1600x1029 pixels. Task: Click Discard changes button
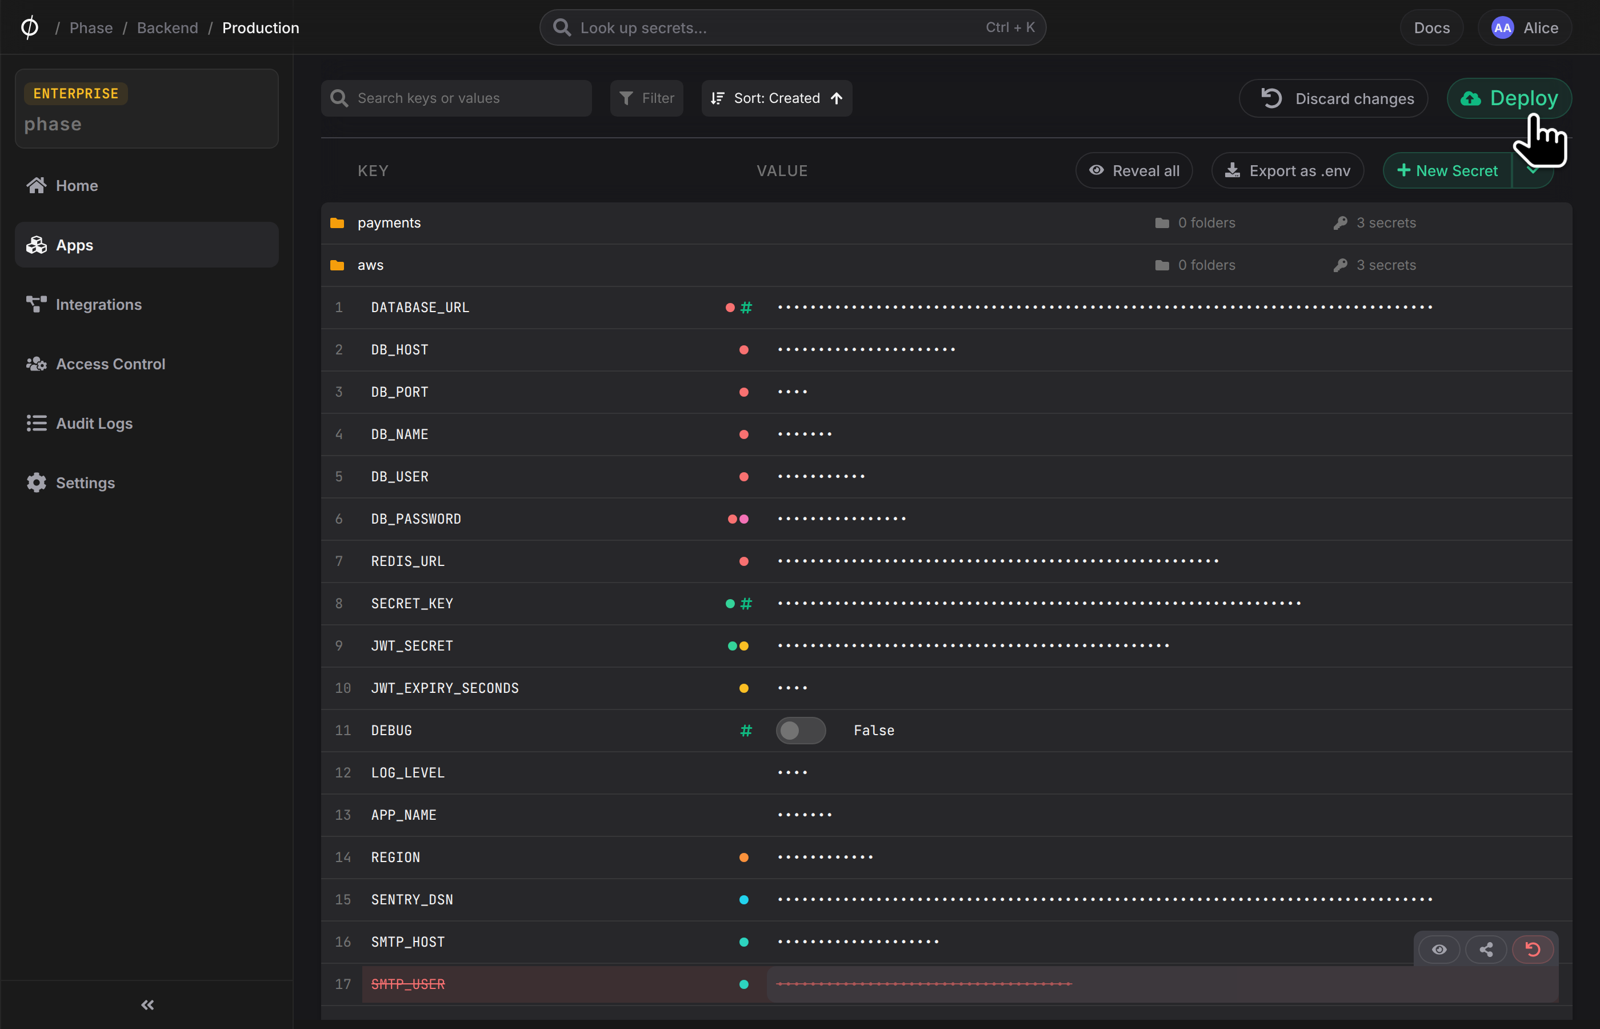1333,98
